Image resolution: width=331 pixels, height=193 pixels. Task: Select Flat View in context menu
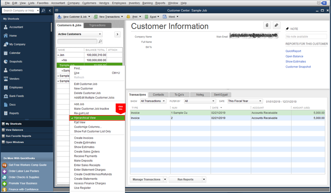80,122
